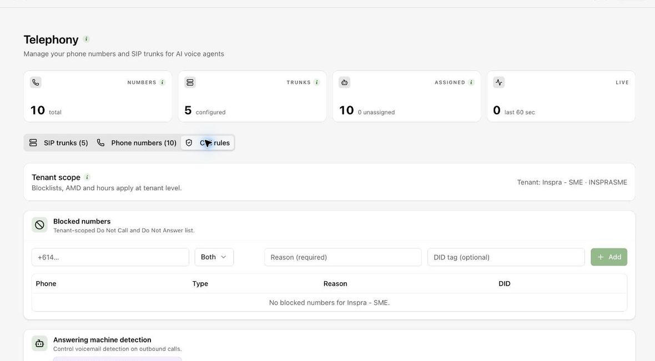Show info tooltip beside TRUNKS label
The image size is (655, 361).
(317, 82)
